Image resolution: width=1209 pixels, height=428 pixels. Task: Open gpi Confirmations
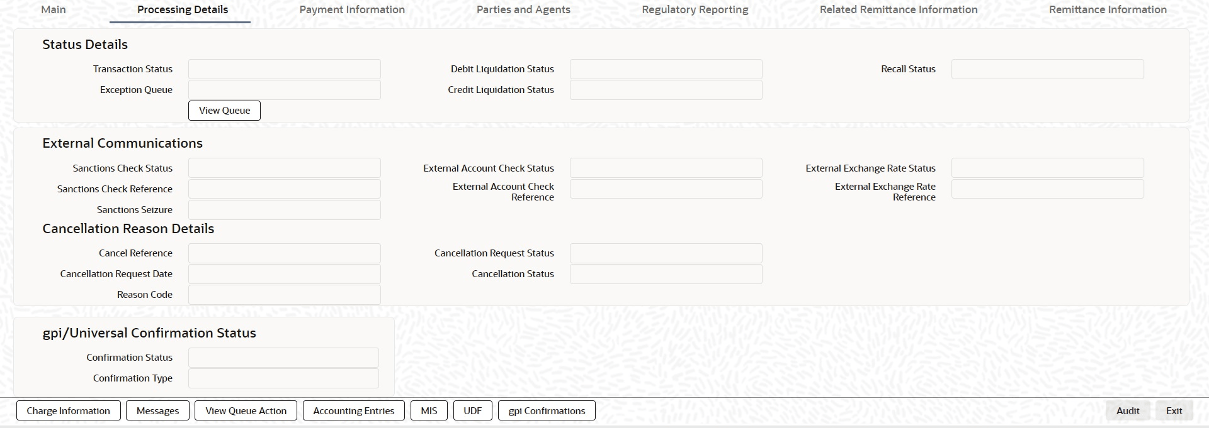547,411
